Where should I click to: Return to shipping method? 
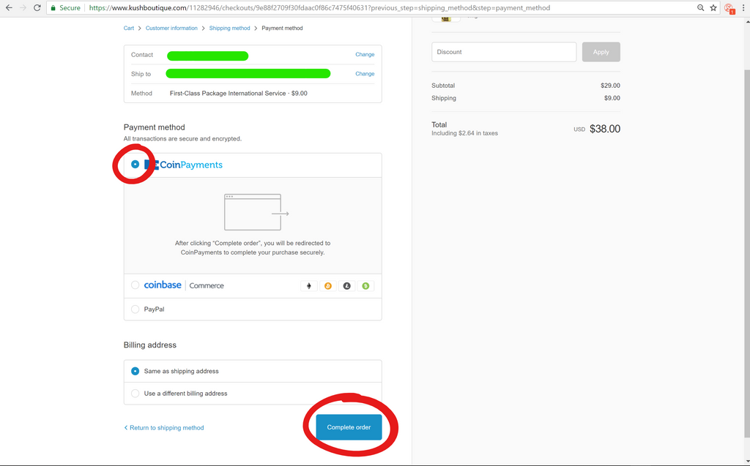[164, 428]
